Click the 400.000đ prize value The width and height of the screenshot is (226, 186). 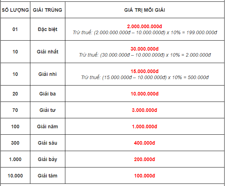pyautogui.click(x=144, y=143)
